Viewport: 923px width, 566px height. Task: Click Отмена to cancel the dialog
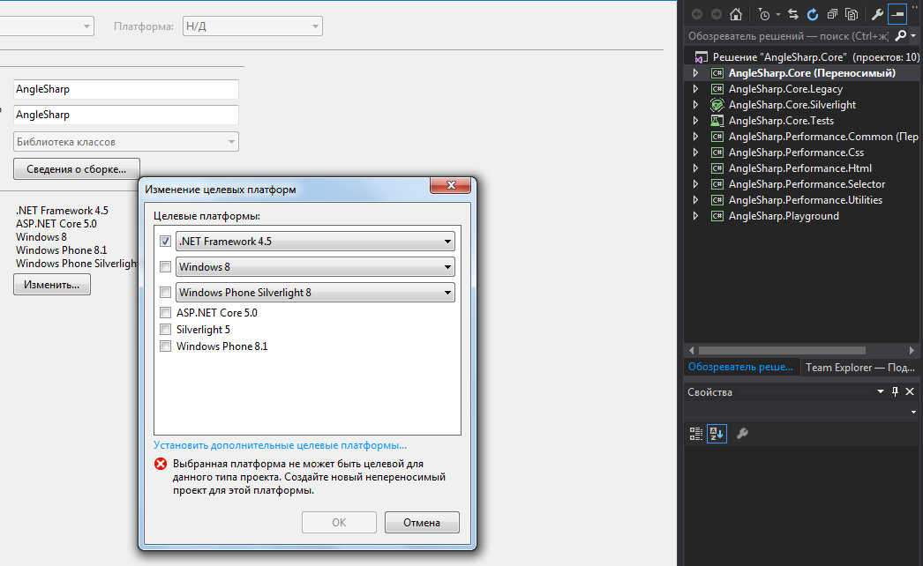click(x=422, y=523)
